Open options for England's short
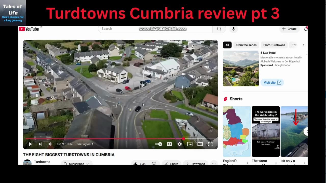This screenshot has height=183, width=326. 247,162
